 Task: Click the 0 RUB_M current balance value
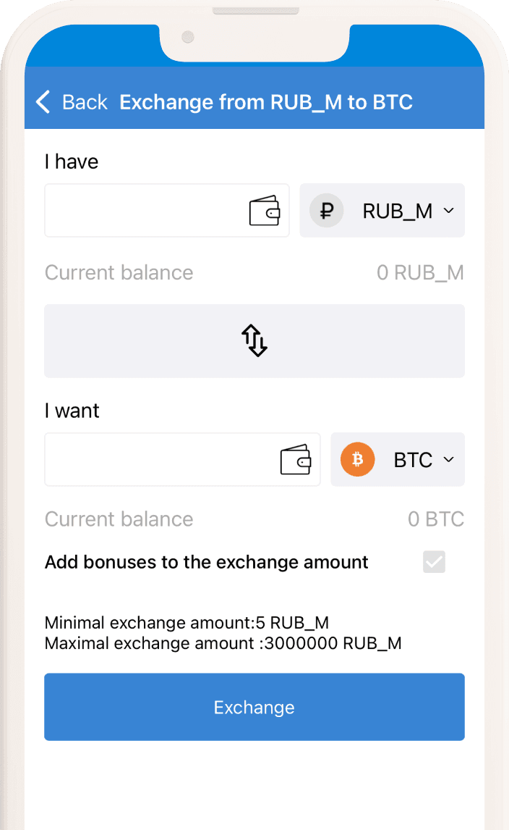[x=420, y=273]
